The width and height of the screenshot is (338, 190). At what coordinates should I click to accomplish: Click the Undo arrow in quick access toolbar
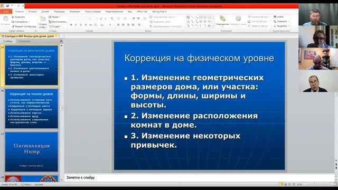pos(12,6)
